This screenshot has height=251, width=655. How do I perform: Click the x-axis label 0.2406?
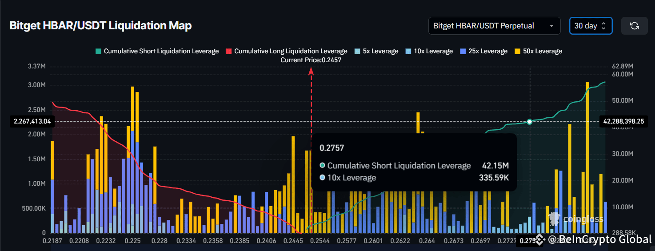click(267, 241)
